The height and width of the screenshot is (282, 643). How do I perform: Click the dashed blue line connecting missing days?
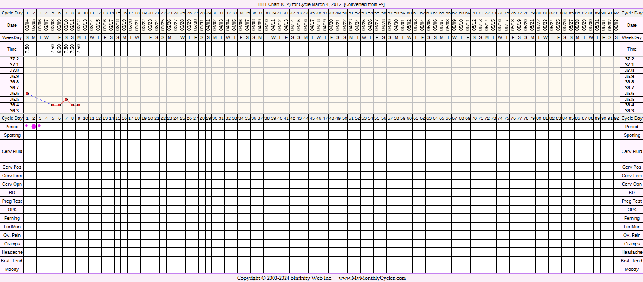40,99
